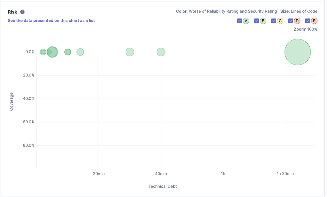Untick the rating D checkbox
This screenshot has width=327, height=197.
291,21
